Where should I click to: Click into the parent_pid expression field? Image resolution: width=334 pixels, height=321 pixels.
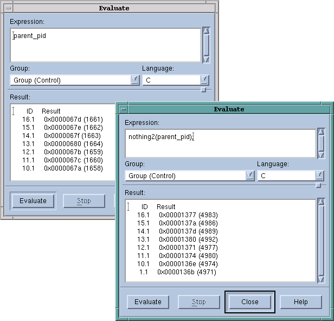[x=106, y=45]
